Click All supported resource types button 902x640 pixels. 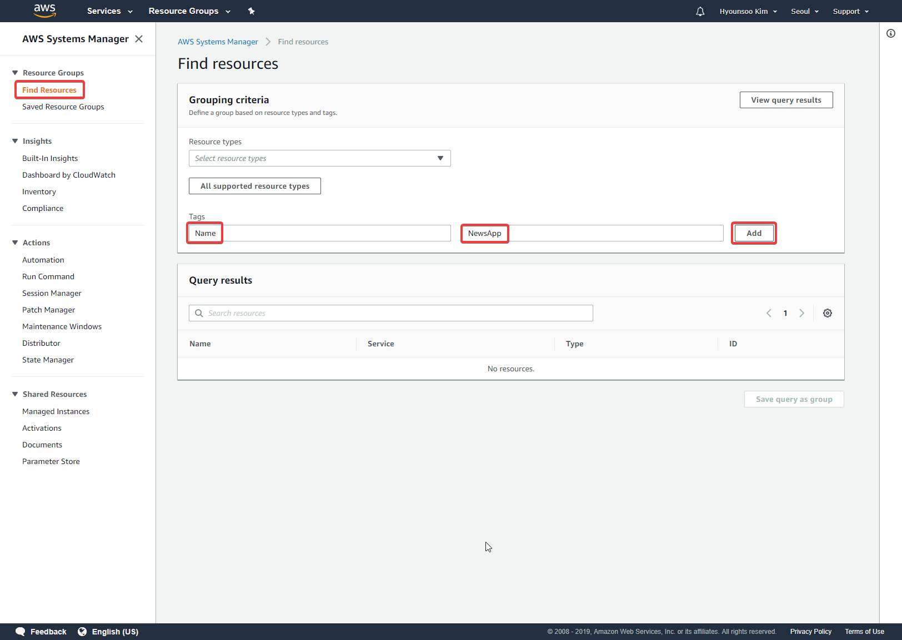click(255, 186)
